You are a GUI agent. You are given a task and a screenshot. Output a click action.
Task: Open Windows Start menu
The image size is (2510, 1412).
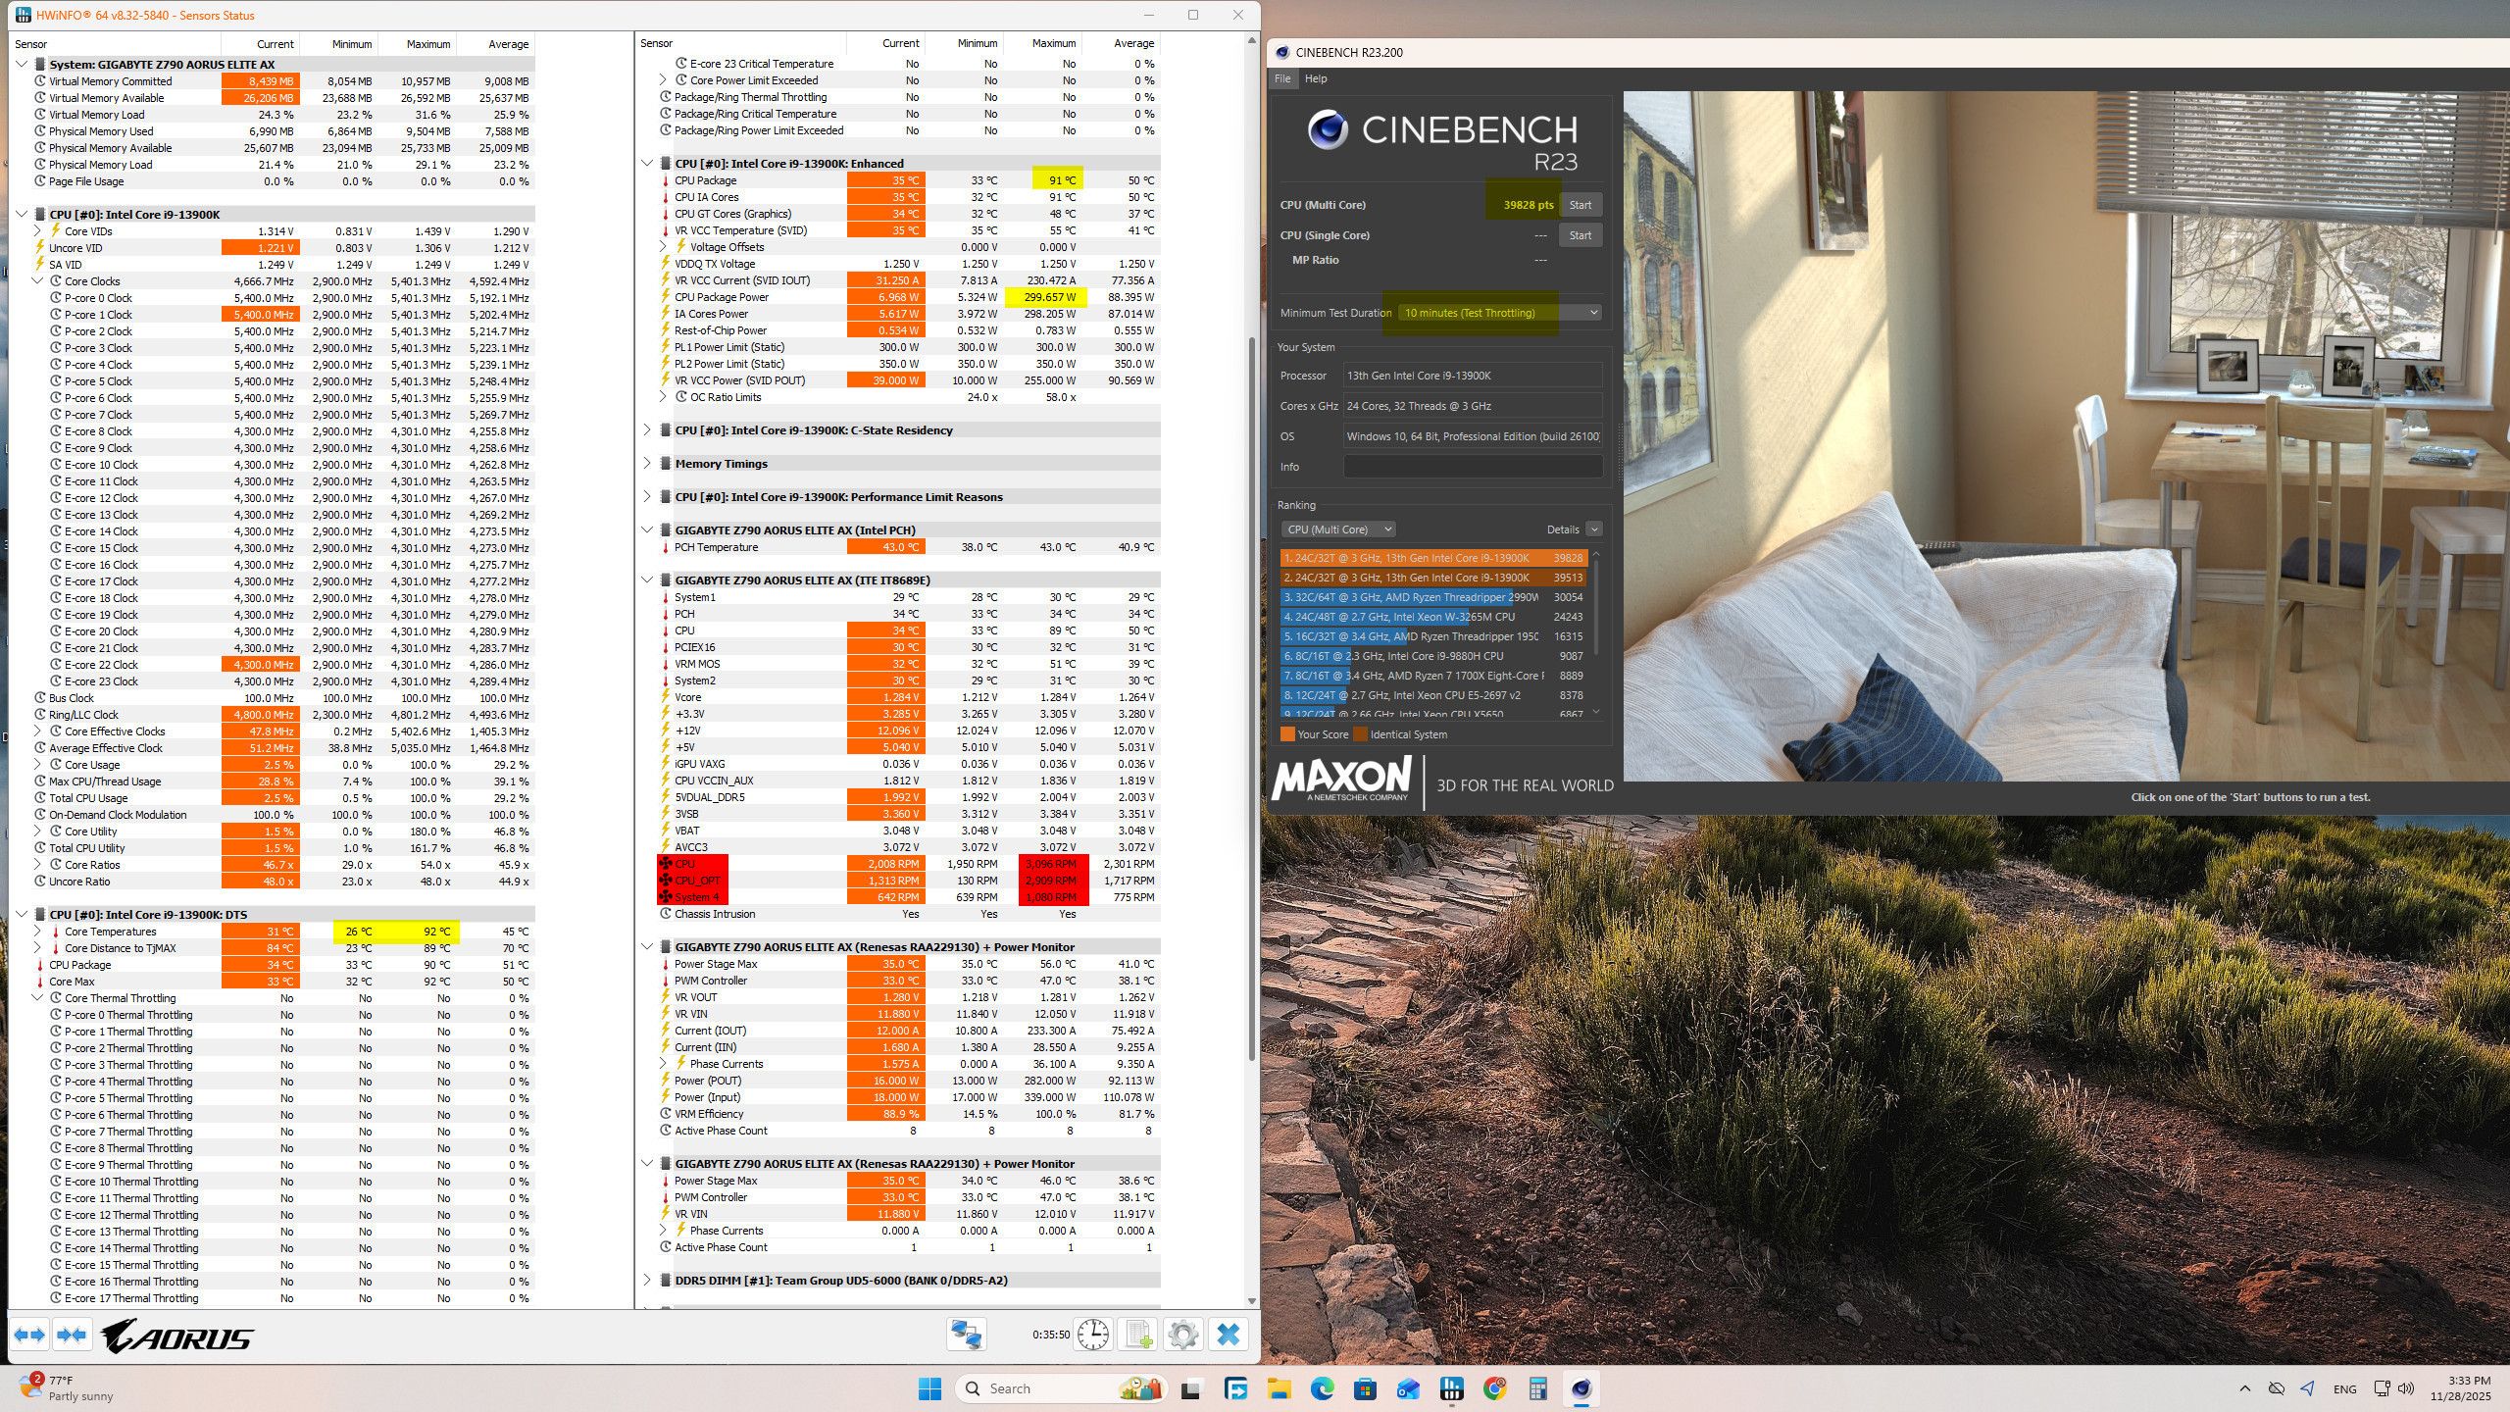(929, 1388)
